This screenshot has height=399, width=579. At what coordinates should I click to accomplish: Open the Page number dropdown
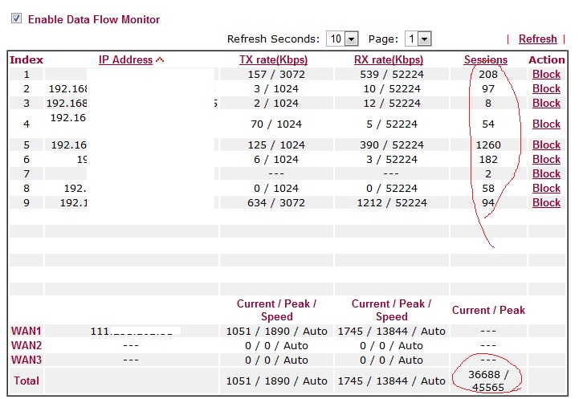coord(418,39)
